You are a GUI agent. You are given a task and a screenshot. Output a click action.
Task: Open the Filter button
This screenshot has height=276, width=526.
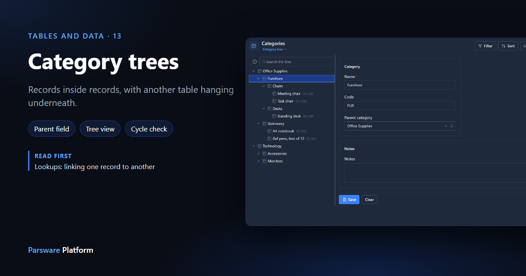[485, 46]
